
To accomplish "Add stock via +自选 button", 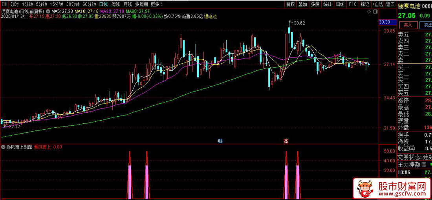I will (x=378, y=4).
